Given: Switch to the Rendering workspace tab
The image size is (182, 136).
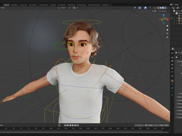Looking at the screenshot, I should 71,5.
